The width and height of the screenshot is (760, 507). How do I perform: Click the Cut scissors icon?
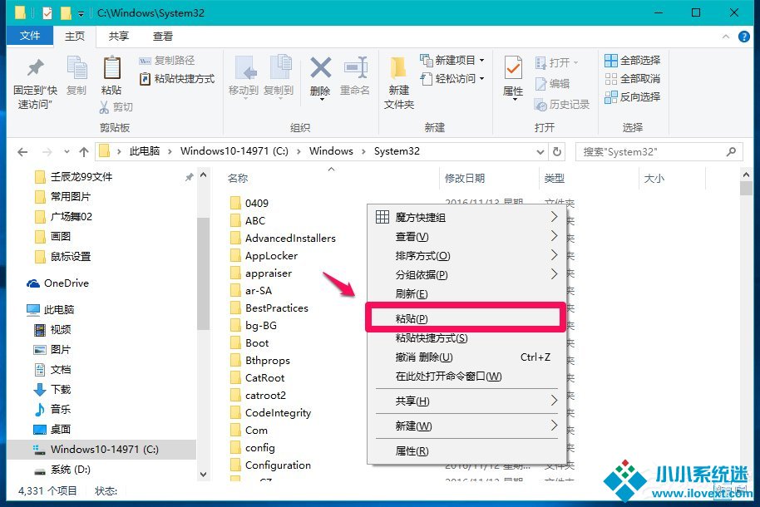pos(104,107)
